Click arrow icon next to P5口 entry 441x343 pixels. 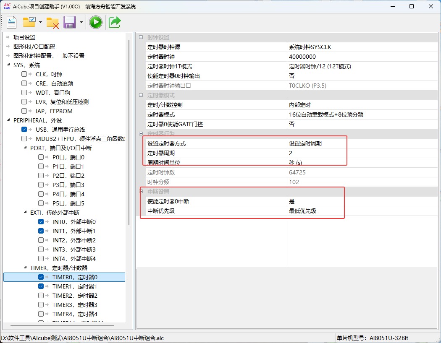point(47,203)
